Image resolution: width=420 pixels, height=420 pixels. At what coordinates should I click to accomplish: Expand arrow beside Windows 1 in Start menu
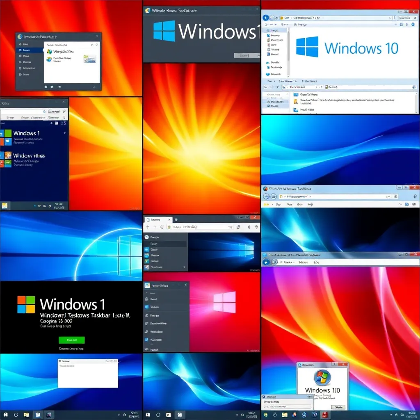(65, 133)
